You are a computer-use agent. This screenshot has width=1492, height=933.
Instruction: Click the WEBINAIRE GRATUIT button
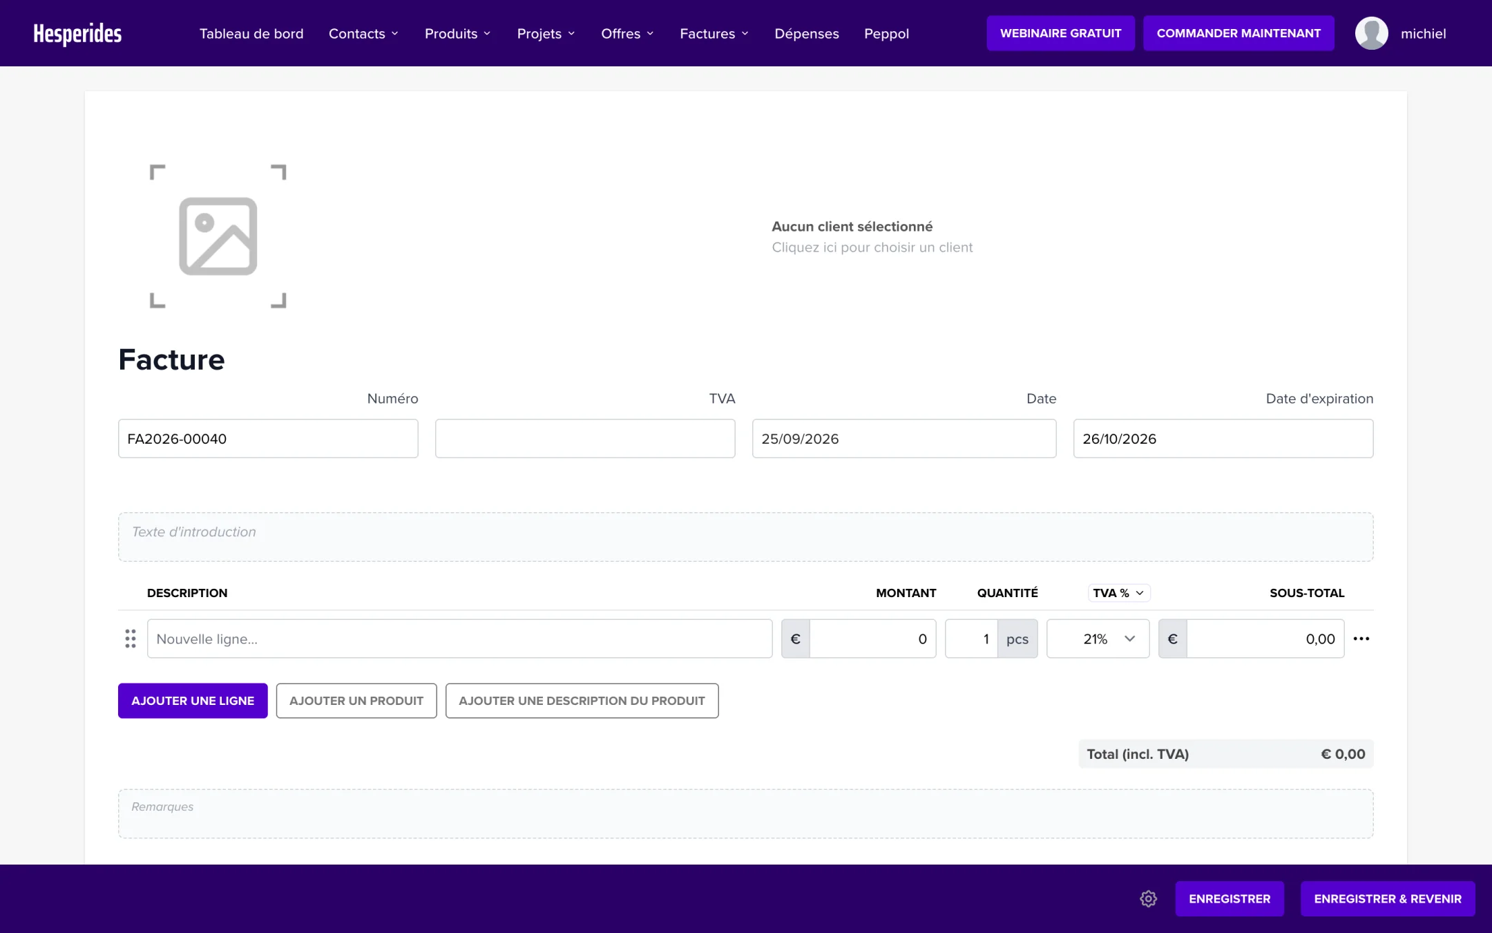1060,33
